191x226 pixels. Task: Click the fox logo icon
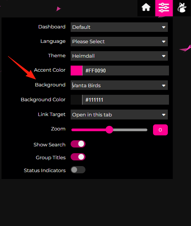click(182, 8)
